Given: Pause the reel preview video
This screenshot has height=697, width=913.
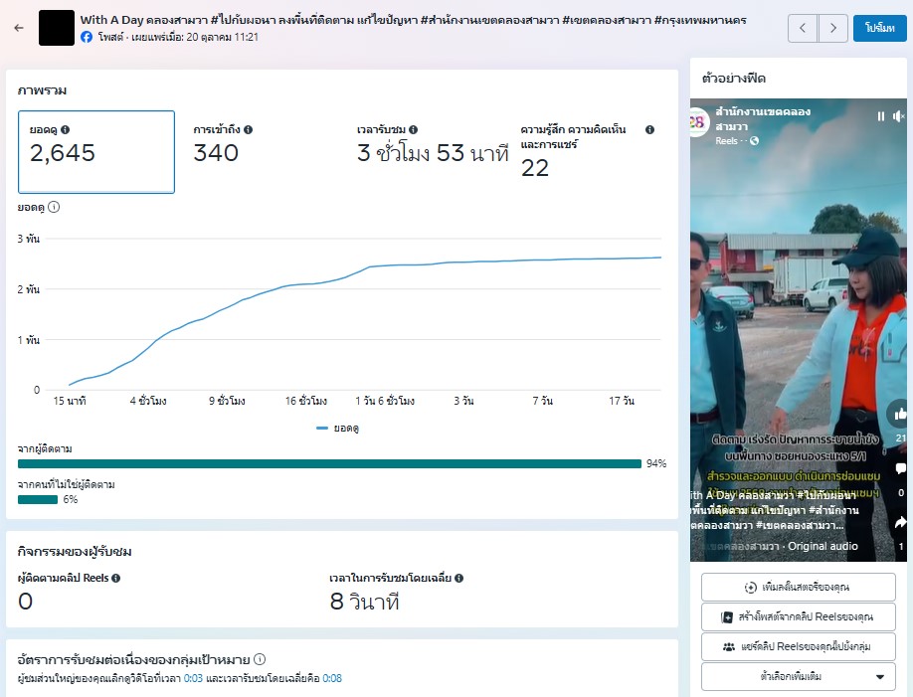Looking at the screenshot, I should click(x=880, y=116).
